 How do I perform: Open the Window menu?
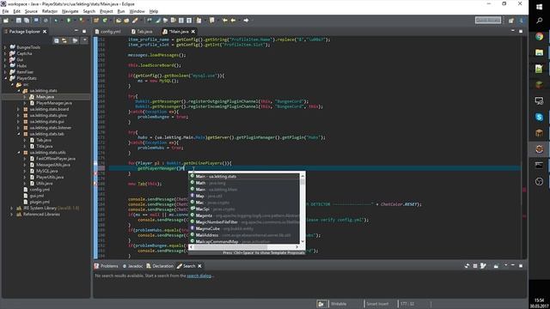(137, 11)
